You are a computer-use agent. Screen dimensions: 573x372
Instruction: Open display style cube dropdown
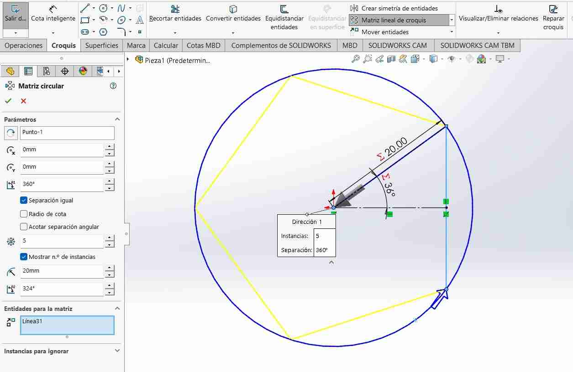tap(434, 59)
